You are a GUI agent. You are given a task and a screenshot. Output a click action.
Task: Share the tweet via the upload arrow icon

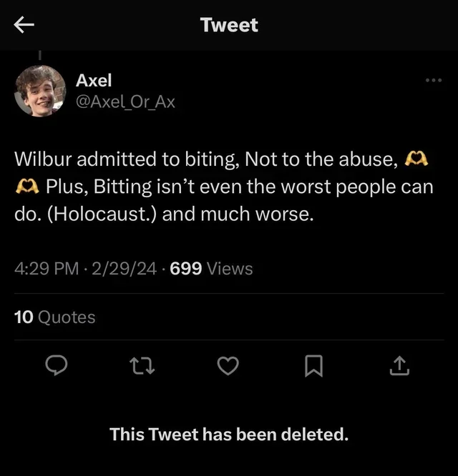click(399, 365)
